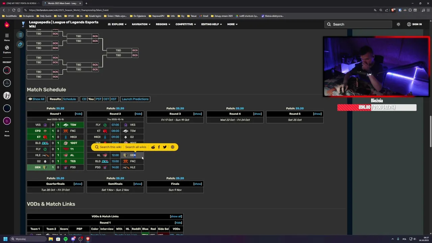The width and height of the screenshot is (432, 243).
Task: Open the sidebar Menu icon
Action: [7, 35]
